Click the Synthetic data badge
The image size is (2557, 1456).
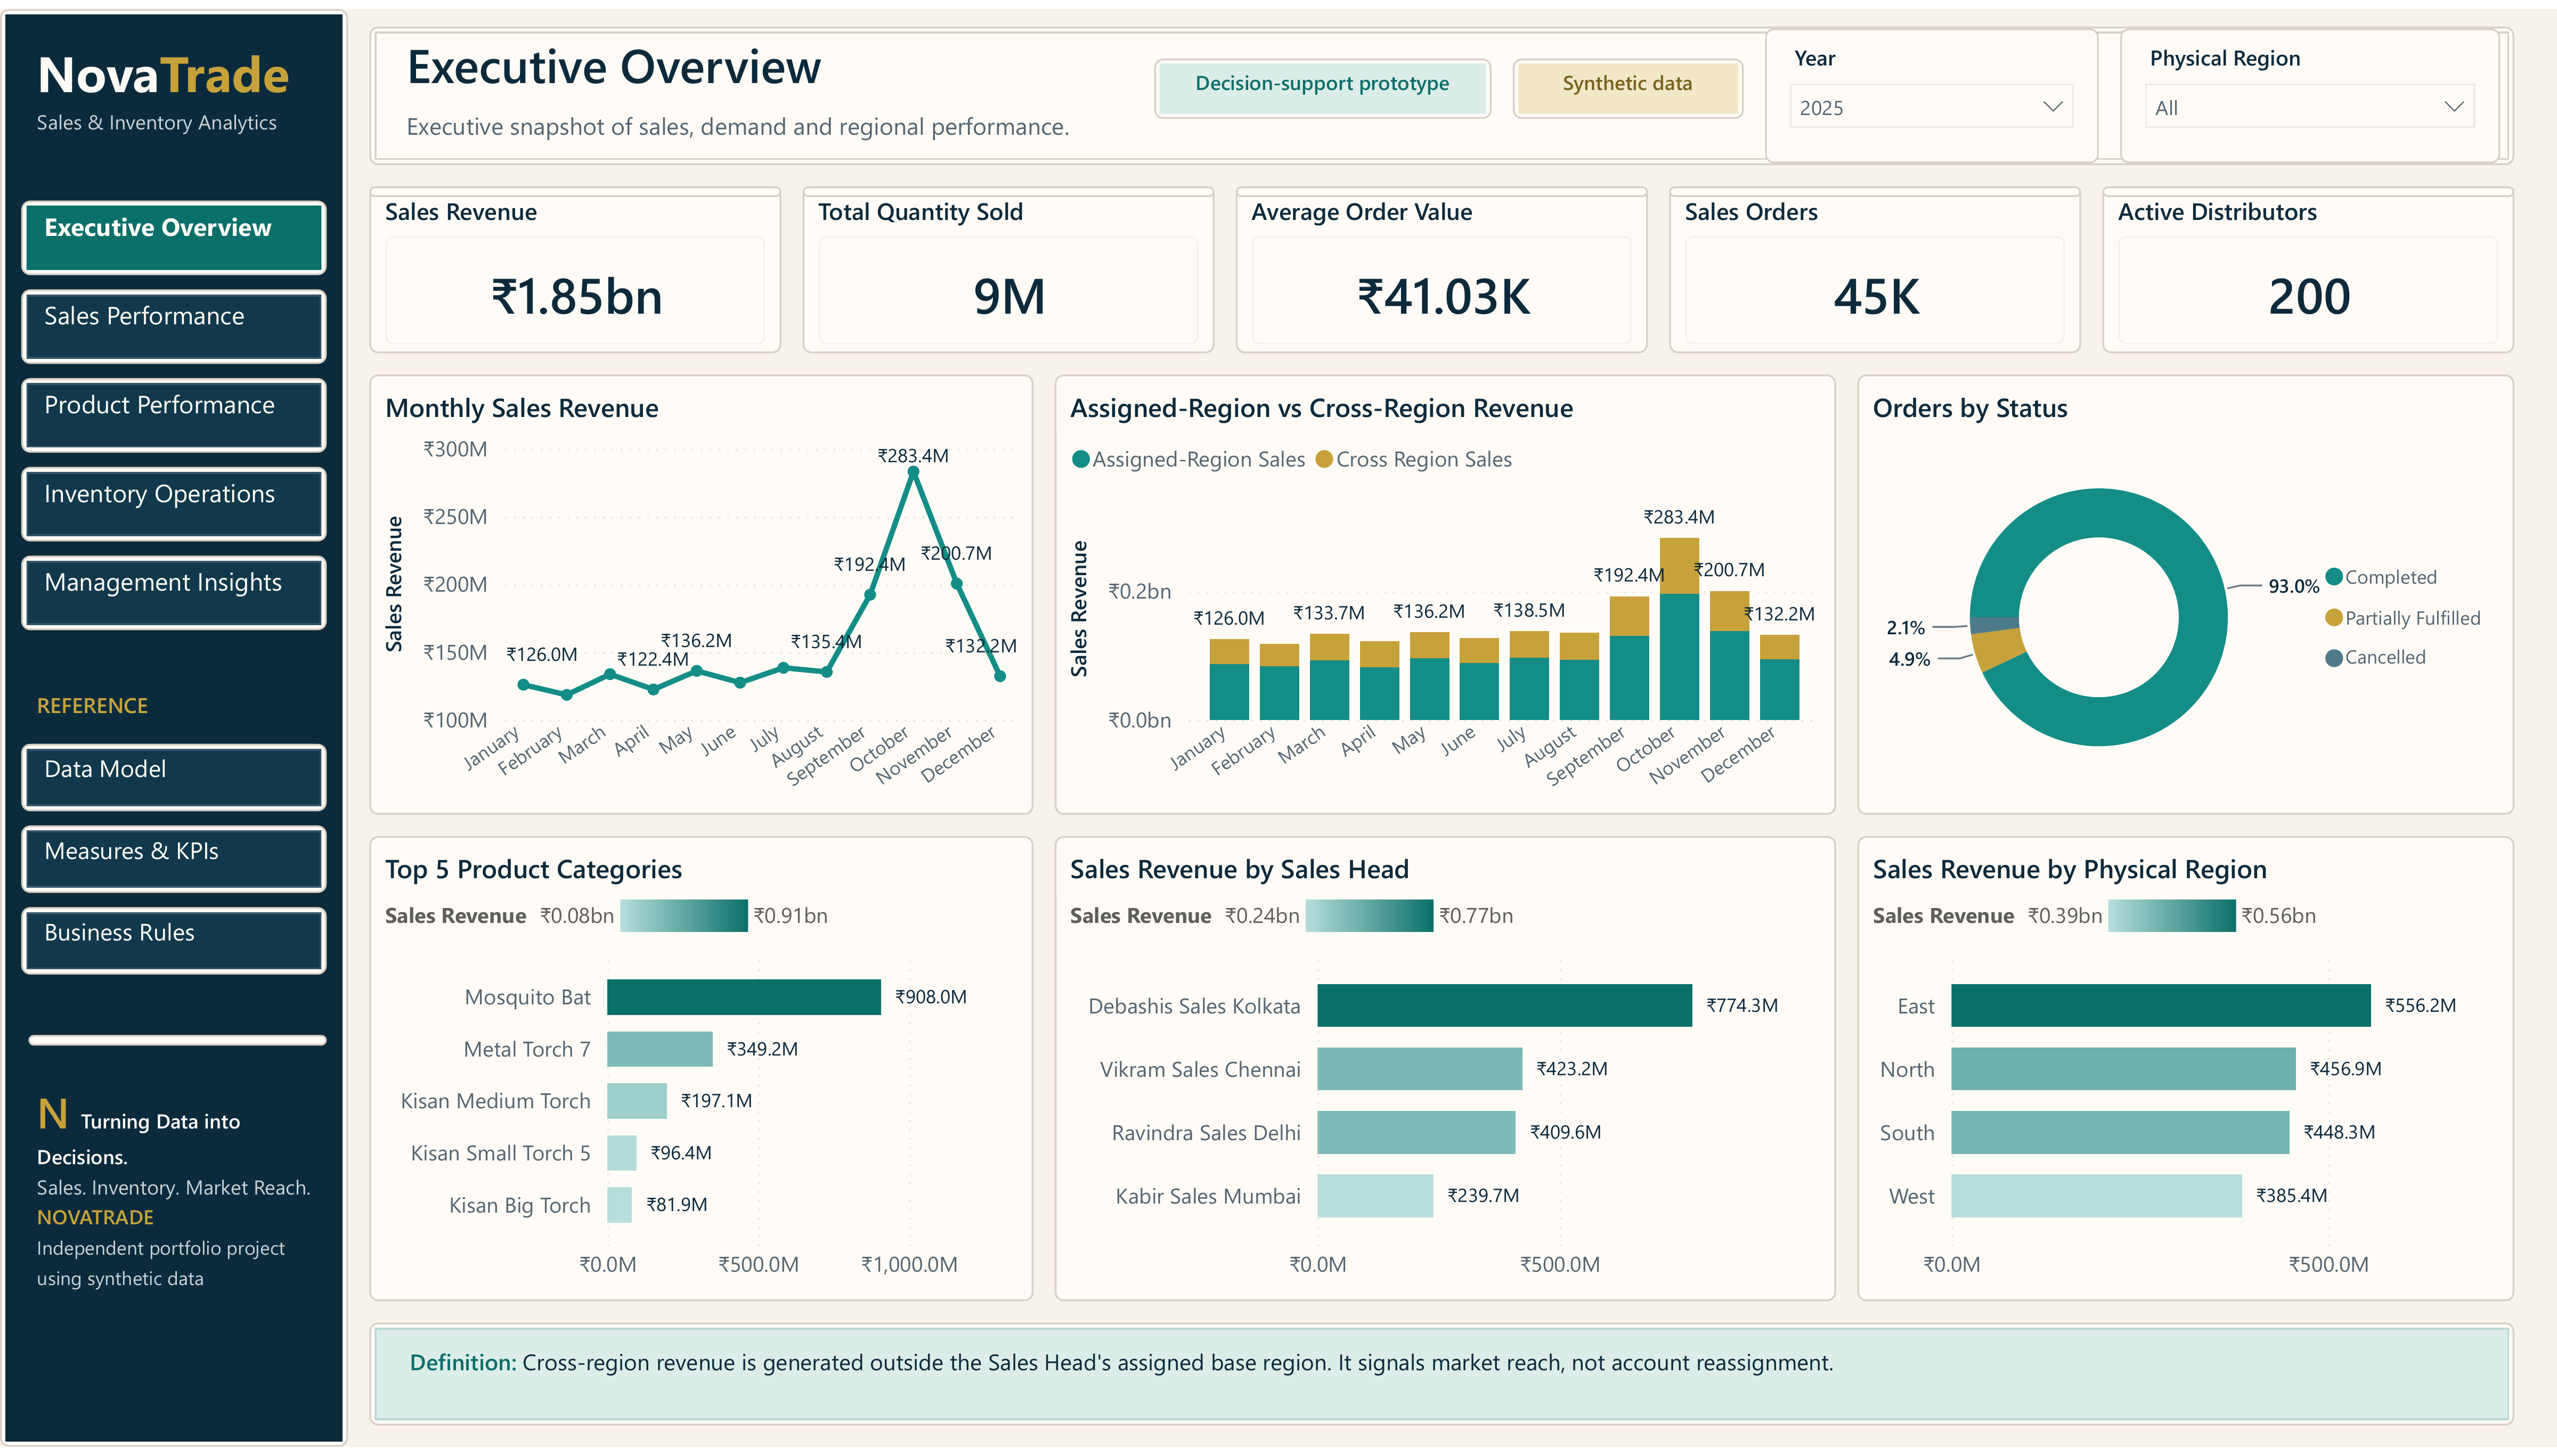(1627, 88)
